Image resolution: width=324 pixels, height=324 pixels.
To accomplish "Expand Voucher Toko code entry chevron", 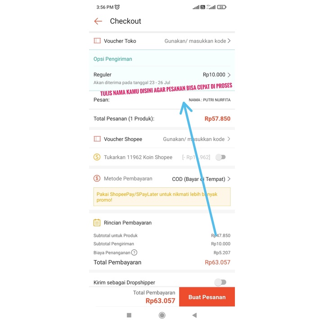I will (229, 41).
